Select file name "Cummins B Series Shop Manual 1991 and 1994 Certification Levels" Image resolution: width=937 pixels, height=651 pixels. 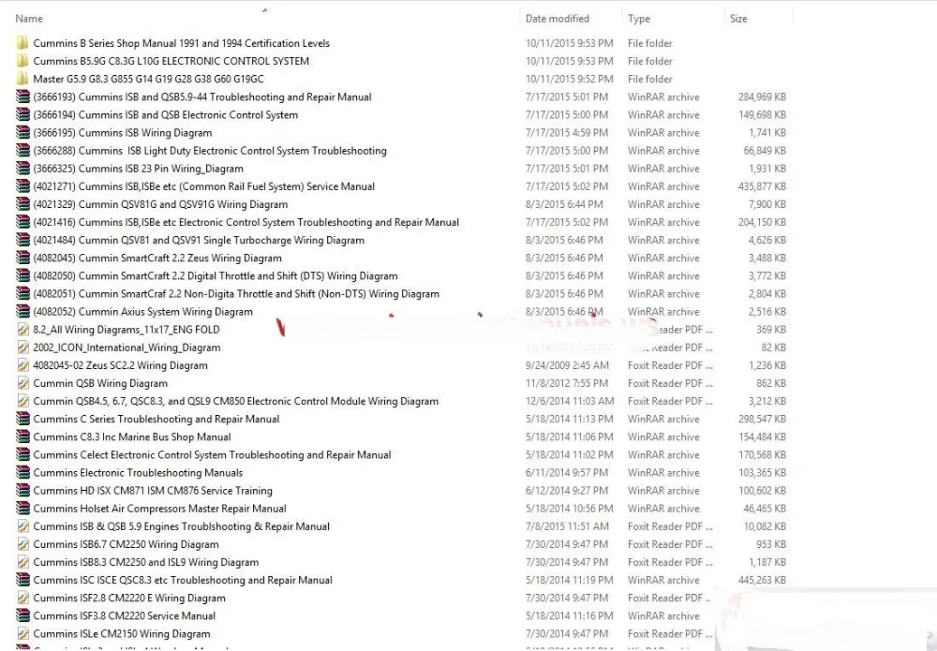[x=181, y=43]
